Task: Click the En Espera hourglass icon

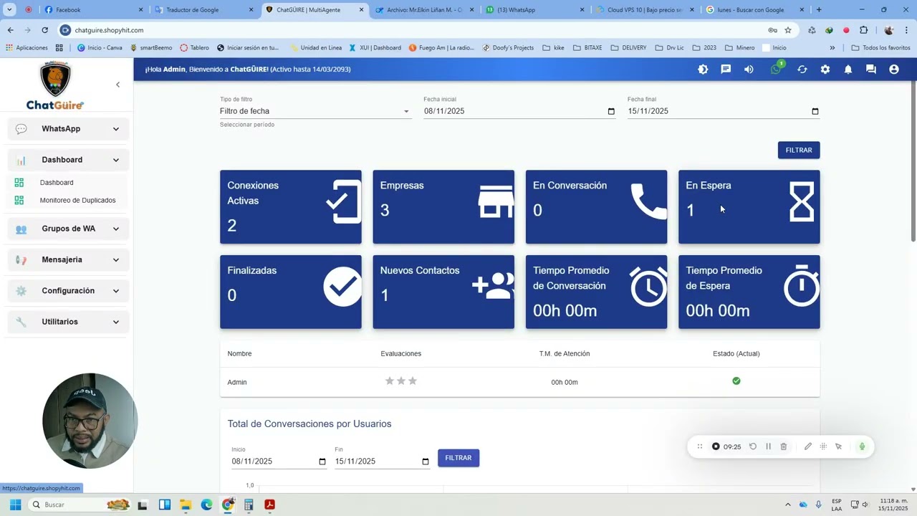Action: 802,201
